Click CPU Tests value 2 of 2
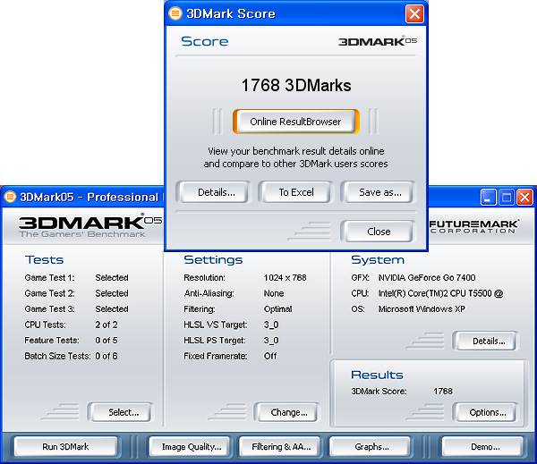Screen dimensions: 537x464 [107, 325]
